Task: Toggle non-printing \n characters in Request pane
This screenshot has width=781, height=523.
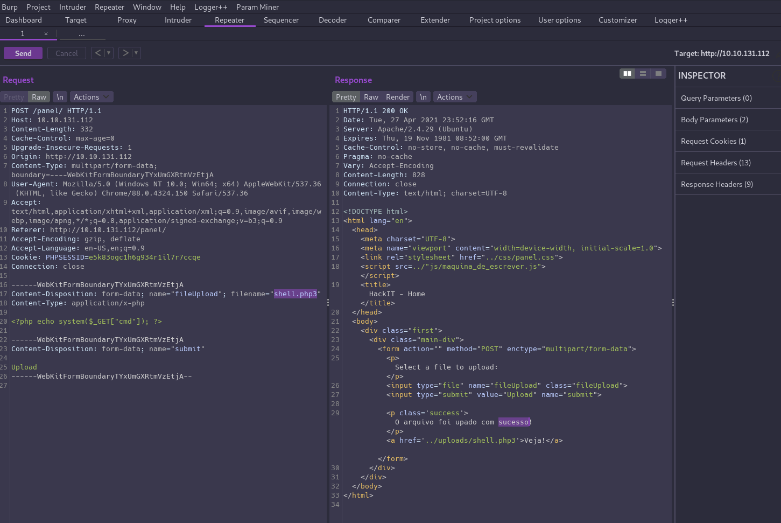Action: click(x=60, y=97)
